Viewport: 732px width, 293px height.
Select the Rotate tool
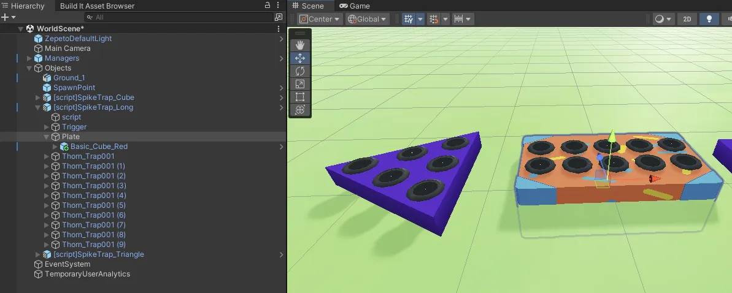pyautogui.click(x=300, y=71)
